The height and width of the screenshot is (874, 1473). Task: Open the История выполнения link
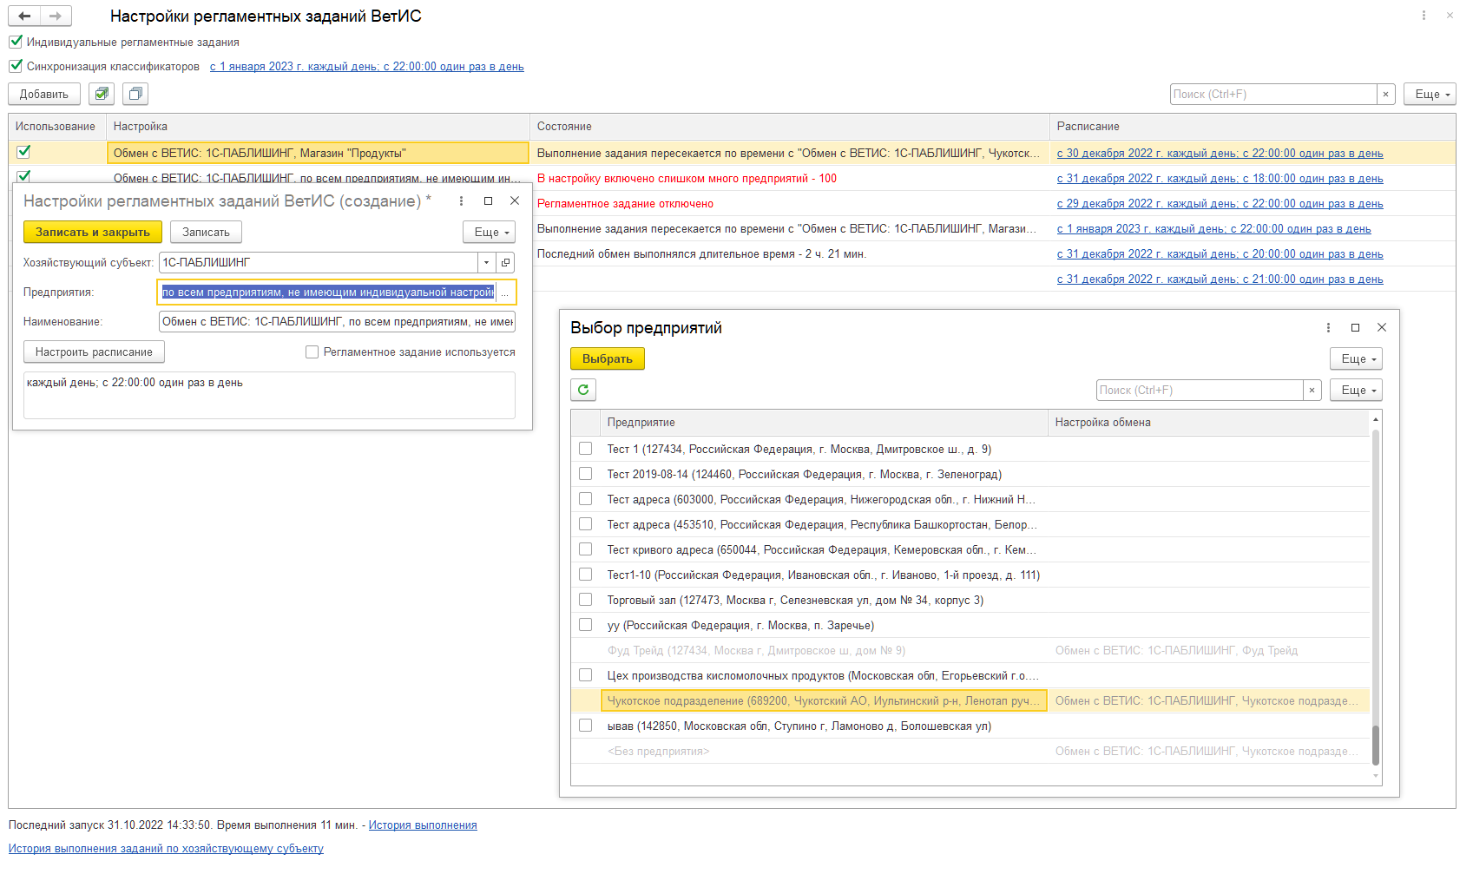(423, 825)
